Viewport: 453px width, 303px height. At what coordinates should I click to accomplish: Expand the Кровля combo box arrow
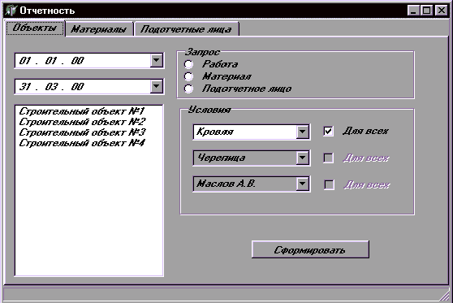[x=303, y=132]
